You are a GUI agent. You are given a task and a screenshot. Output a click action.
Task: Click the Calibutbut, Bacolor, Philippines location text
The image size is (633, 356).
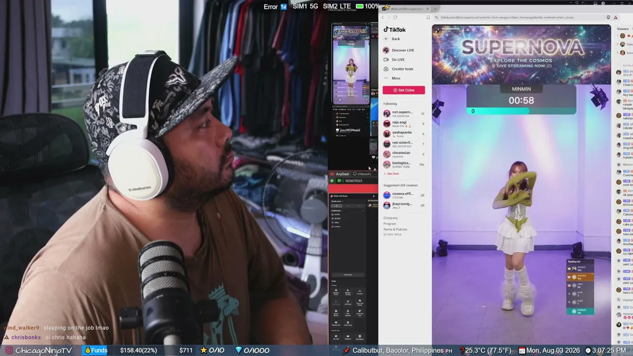(x=398, y=351)
